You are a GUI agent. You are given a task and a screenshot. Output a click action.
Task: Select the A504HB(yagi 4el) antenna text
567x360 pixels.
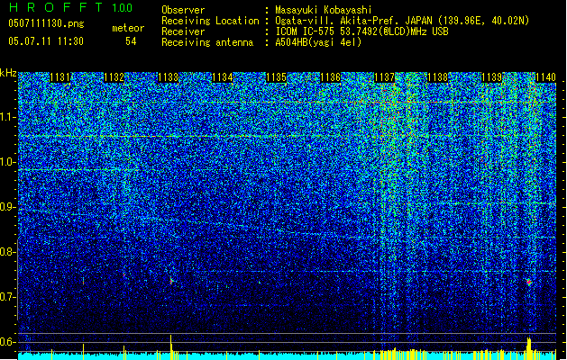coord(318,42)
